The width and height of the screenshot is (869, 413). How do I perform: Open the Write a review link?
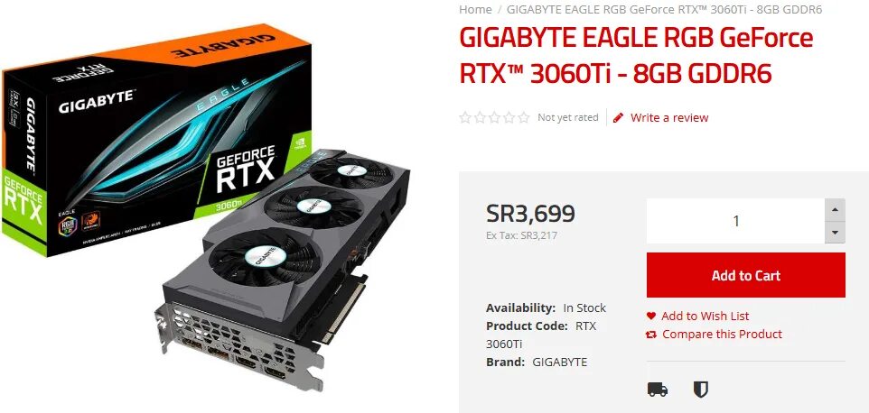[x=669, y=117]
